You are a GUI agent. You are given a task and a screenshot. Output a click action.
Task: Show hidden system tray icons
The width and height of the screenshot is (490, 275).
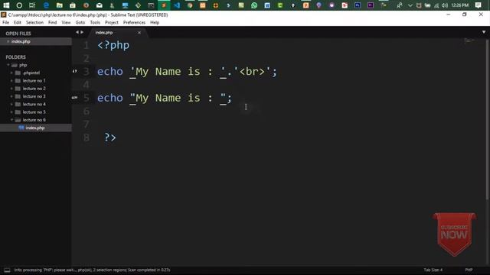click(410, 5)
